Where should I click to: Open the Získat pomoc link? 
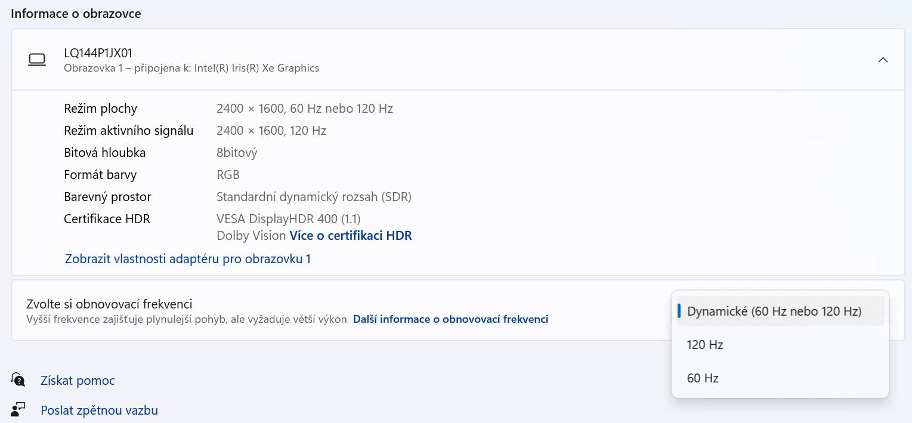point(78,381)
